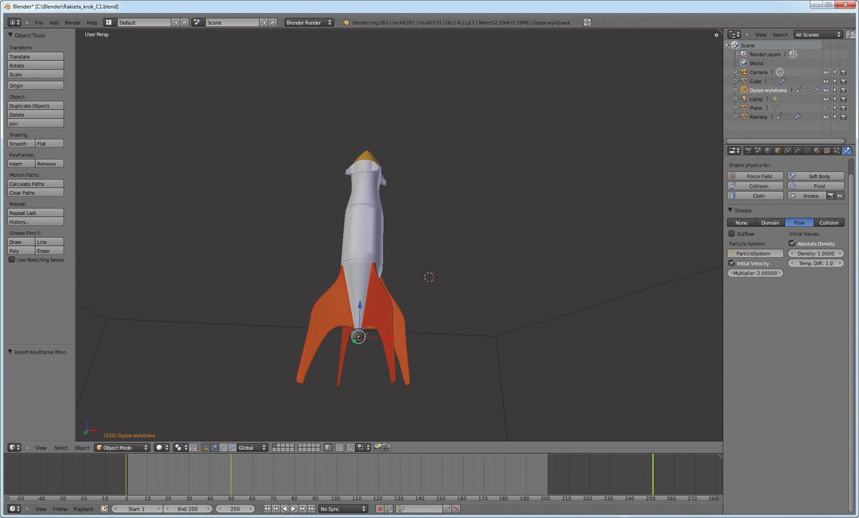
Task: Click the OpenGL render image camera icon
Action: pyautogui.click(x=377, y=448)
